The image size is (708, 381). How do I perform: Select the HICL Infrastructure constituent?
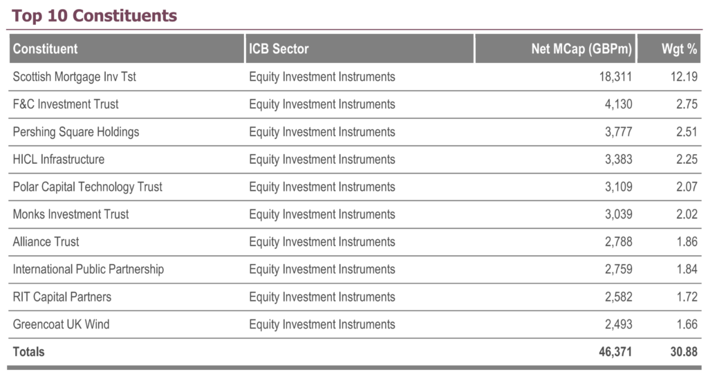tap(58, 159)
